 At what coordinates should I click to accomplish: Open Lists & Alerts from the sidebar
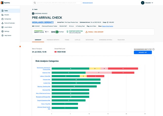pyautogui.click(x=2, y=27)
